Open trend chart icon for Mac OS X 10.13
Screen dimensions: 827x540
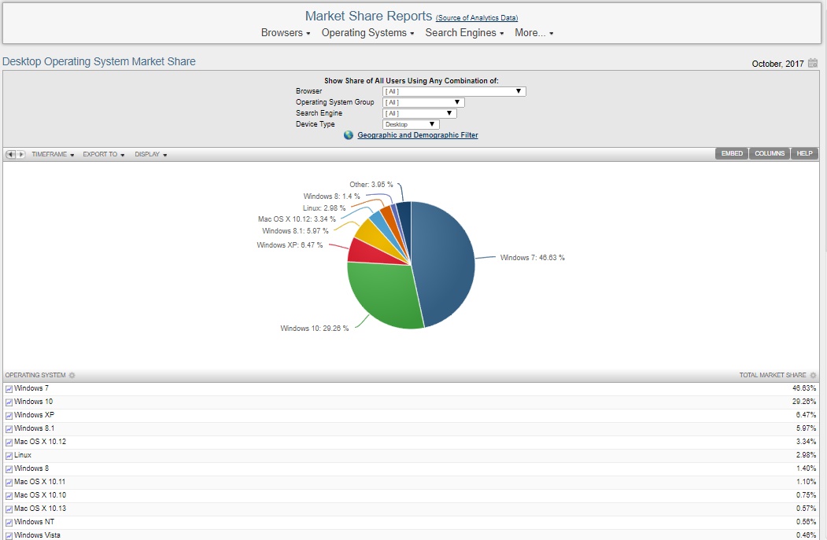9,509
